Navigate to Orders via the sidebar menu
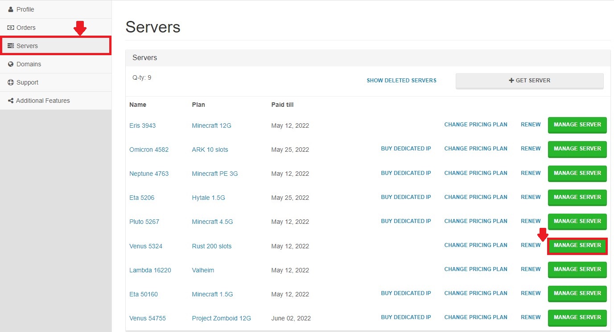 [x=25, y=27]
